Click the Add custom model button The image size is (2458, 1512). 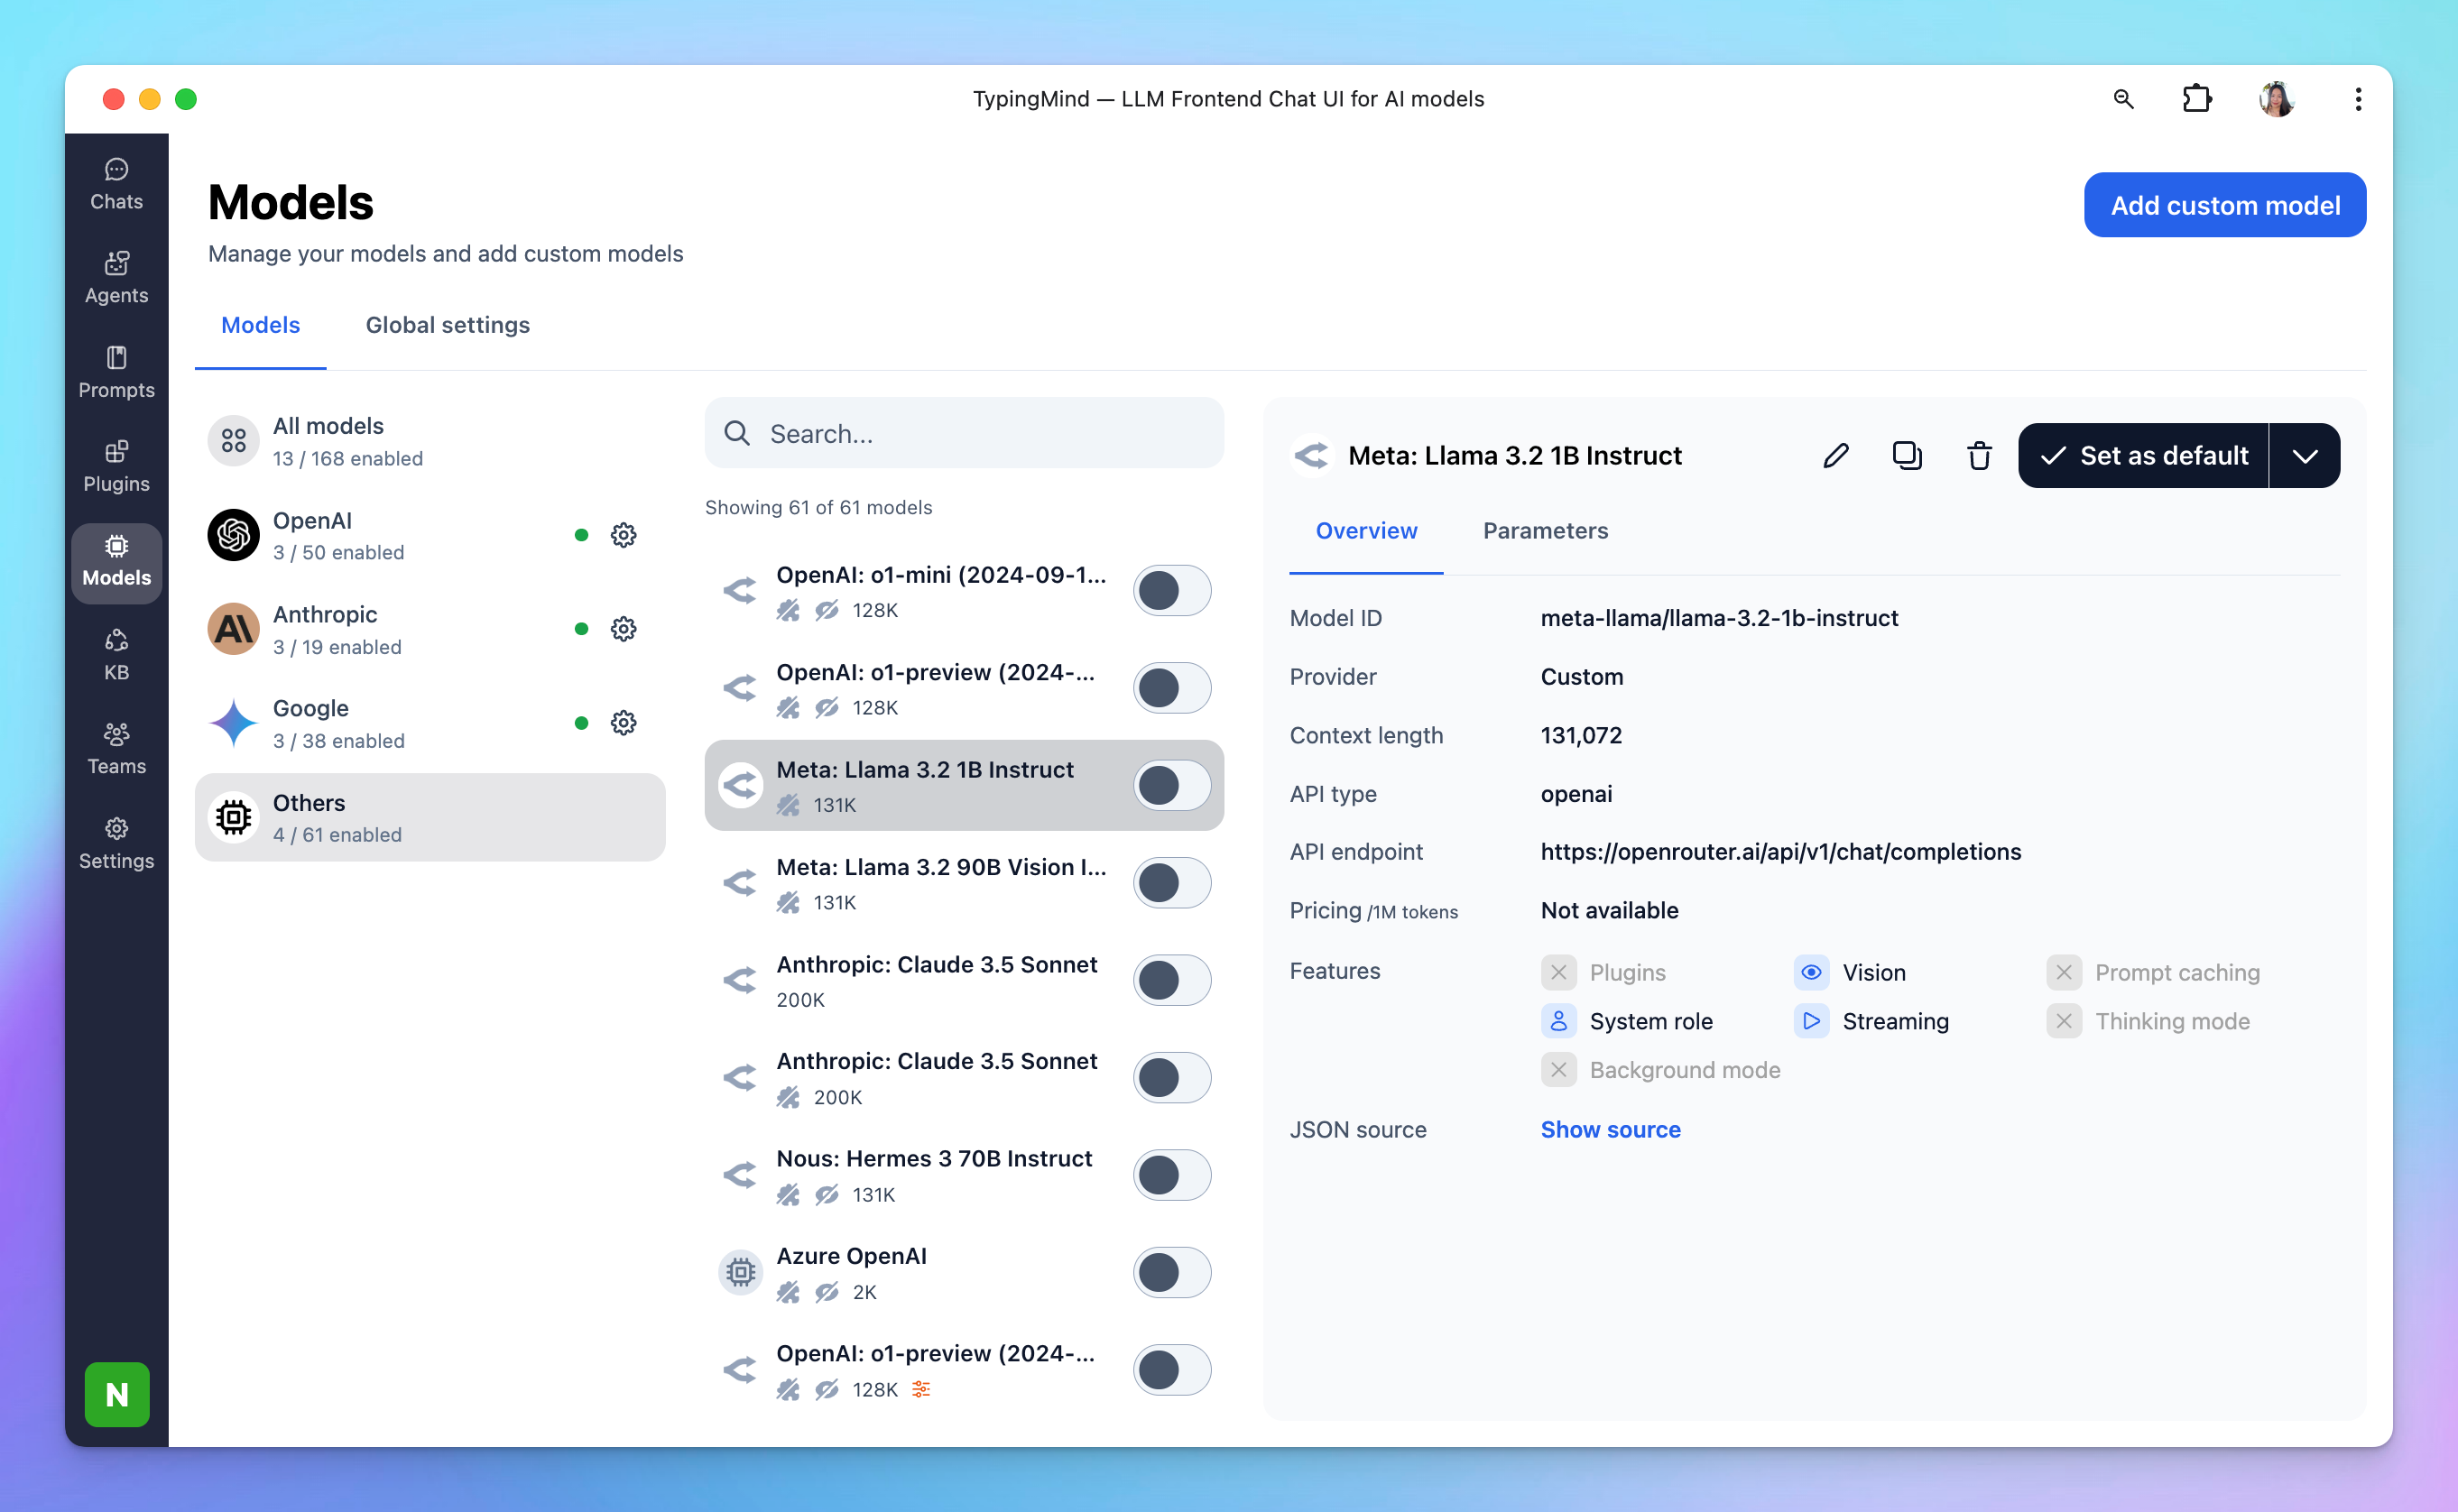(2224, 205)
